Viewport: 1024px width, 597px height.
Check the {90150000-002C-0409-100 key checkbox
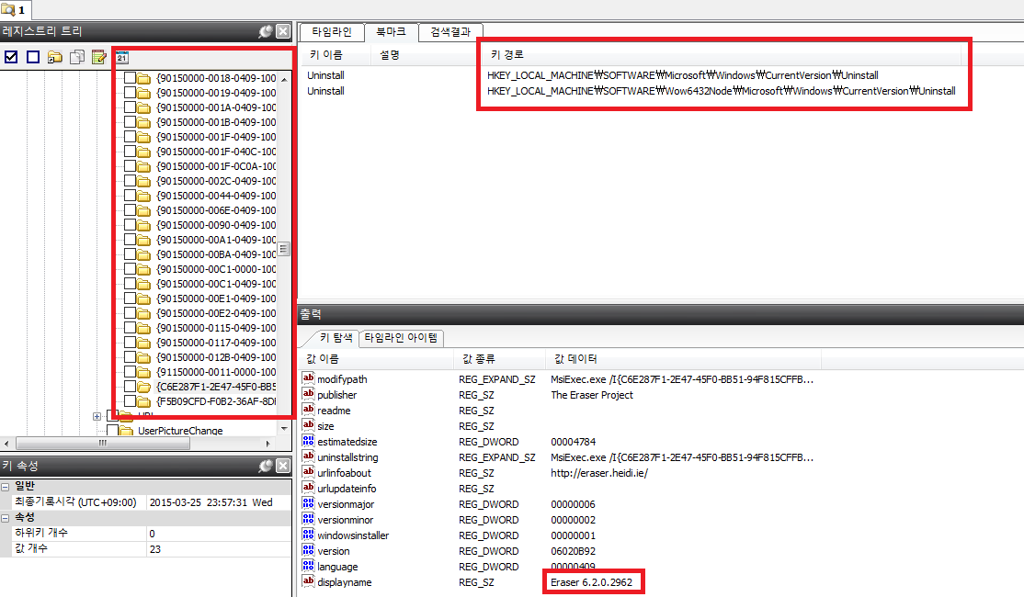pyautogui.click(x=130, y=181)
